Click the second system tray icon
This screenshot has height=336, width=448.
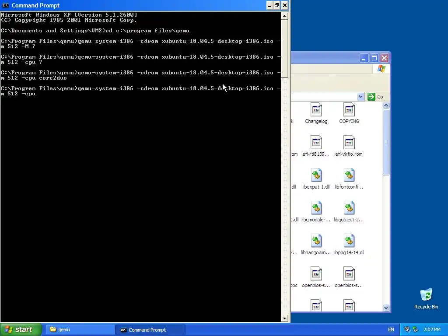click(x=415, y=329)
